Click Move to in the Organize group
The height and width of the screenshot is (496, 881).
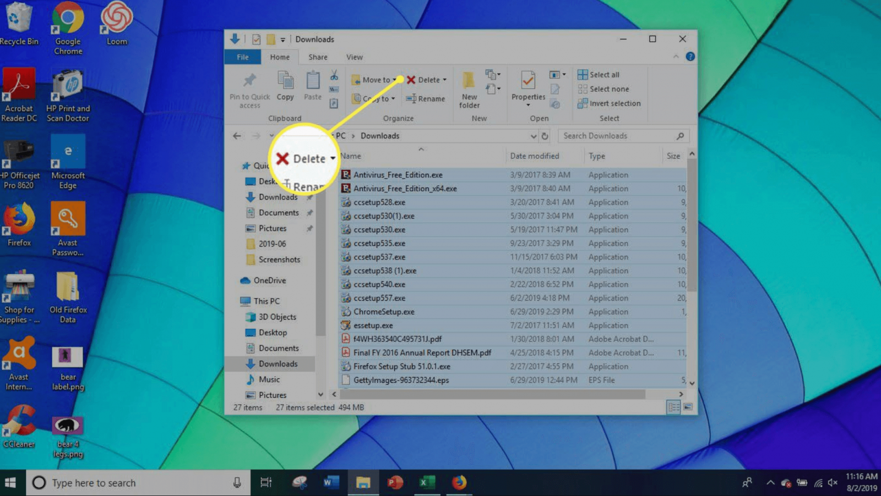pyautogui.click(x=374, y=80)
